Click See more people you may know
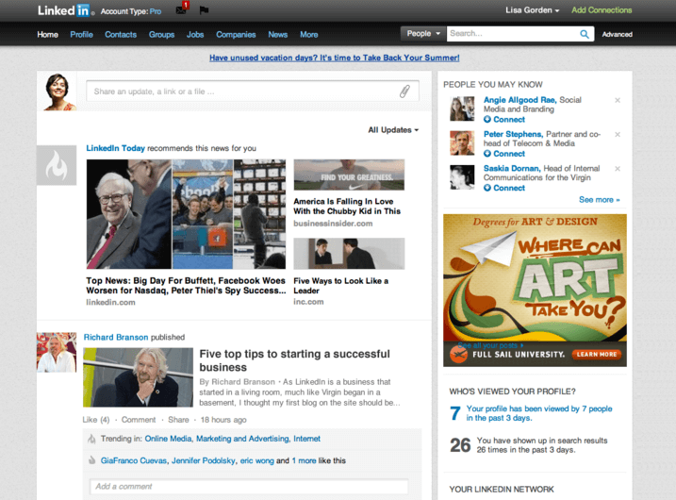Screen dimensions: 676x500 tap(600, 200)
